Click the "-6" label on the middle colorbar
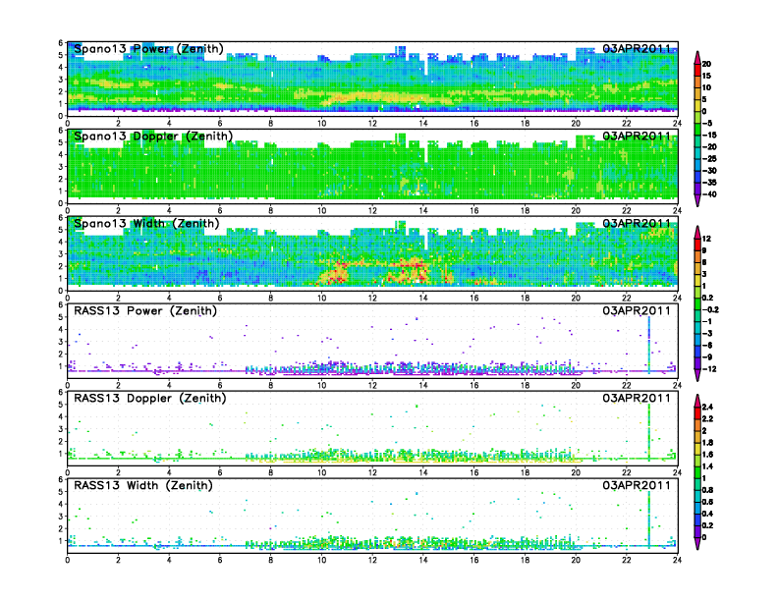This screenshot has height=601, width=778. coord(707,345)
